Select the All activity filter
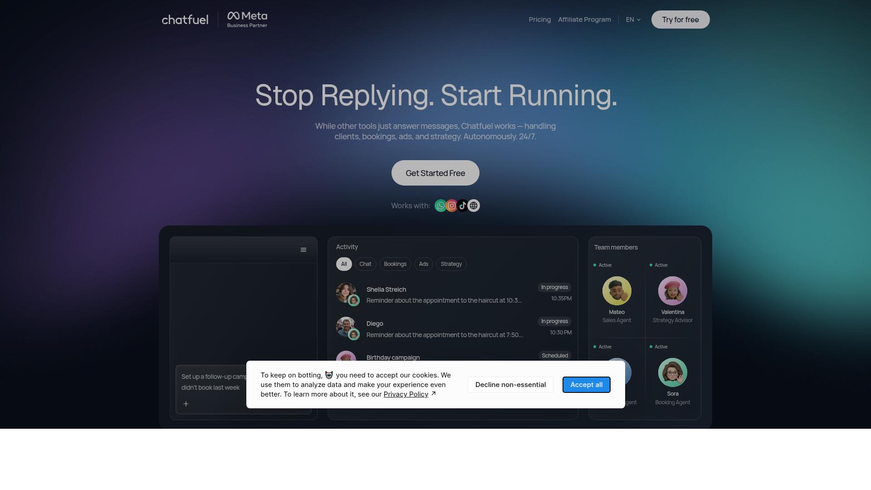871x490 pixels. [344, 264]
